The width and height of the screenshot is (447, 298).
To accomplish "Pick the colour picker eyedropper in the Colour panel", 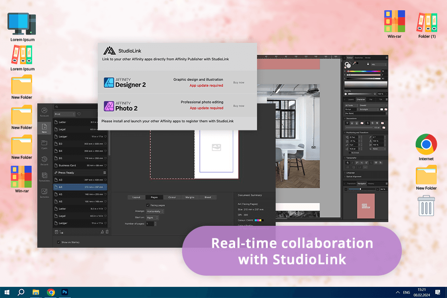I will [x=355, y=63].
